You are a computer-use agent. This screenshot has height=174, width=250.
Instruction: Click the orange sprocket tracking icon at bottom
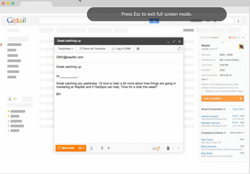pyautogui.click(x=158, y=149)
